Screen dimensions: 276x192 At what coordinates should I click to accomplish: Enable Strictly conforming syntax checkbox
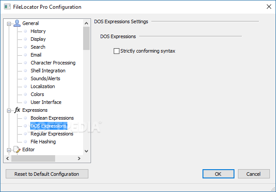point(116,51)
